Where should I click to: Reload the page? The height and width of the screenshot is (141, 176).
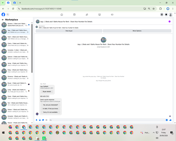[13, 8]
